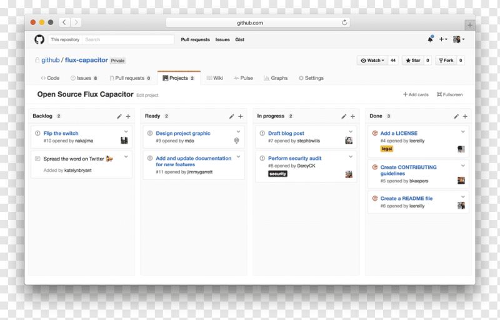Open the Settings tab
500x320 pixels.
tap(311, 78)
